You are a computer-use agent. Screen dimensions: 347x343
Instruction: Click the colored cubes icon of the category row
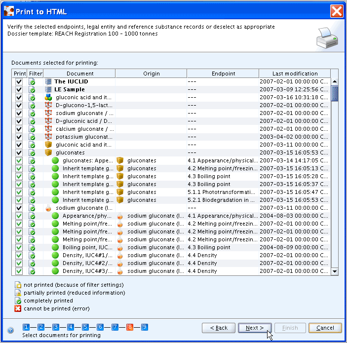(x=48, y=97)
